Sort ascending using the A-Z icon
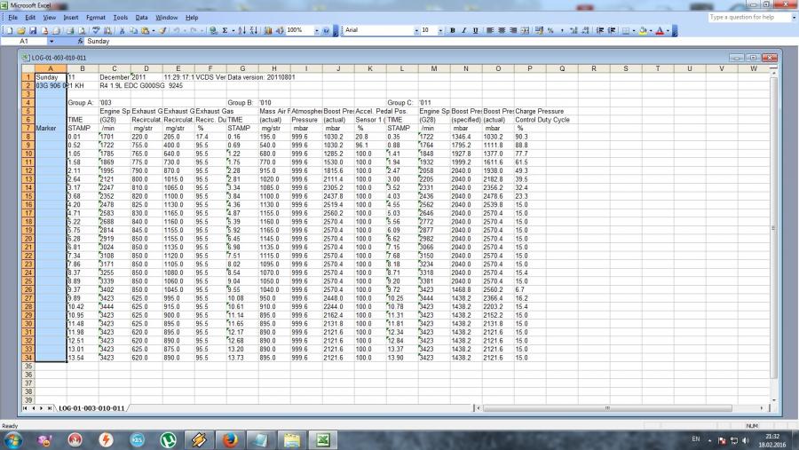Viewport: 799px width, 450px height. (x=243, y=30)
